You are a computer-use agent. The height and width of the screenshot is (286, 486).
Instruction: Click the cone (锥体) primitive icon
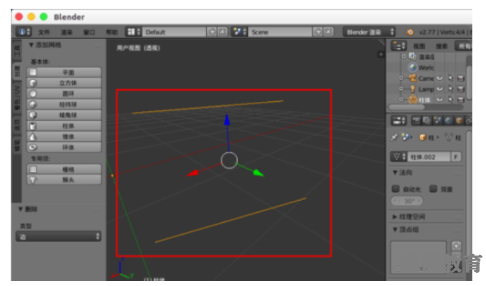[33, 136]
